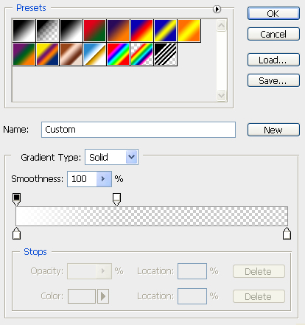Choose the foreground to transparent preset
Image resolution: width=305 pixels, height=325 pixels.
[x=47, y=30]
